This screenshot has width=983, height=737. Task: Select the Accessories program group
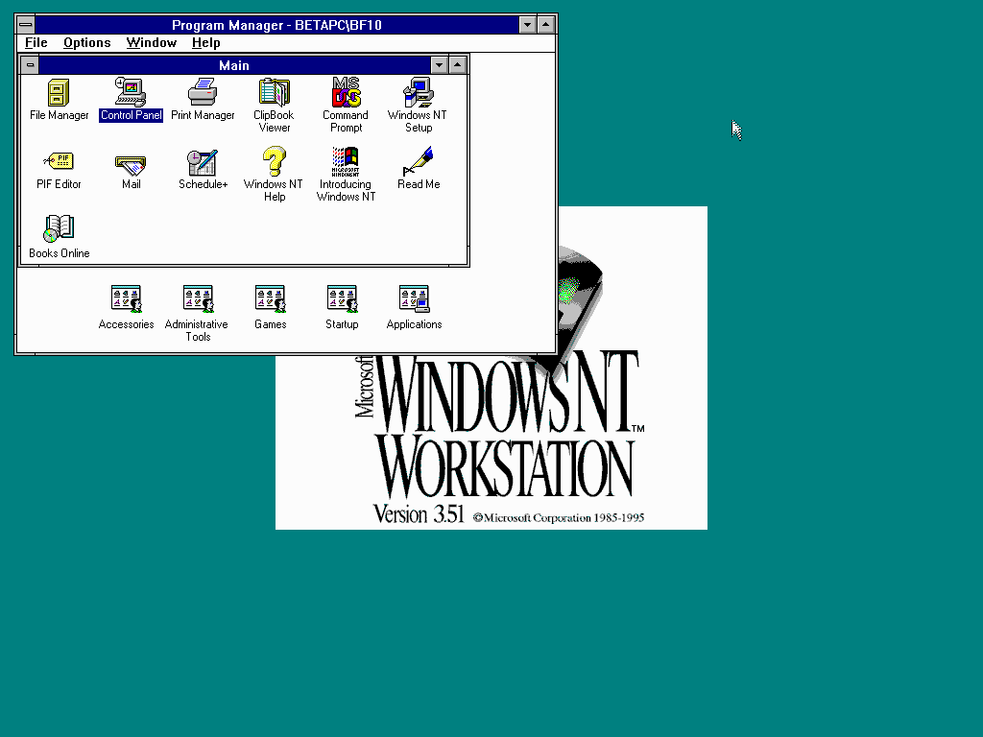126,300
